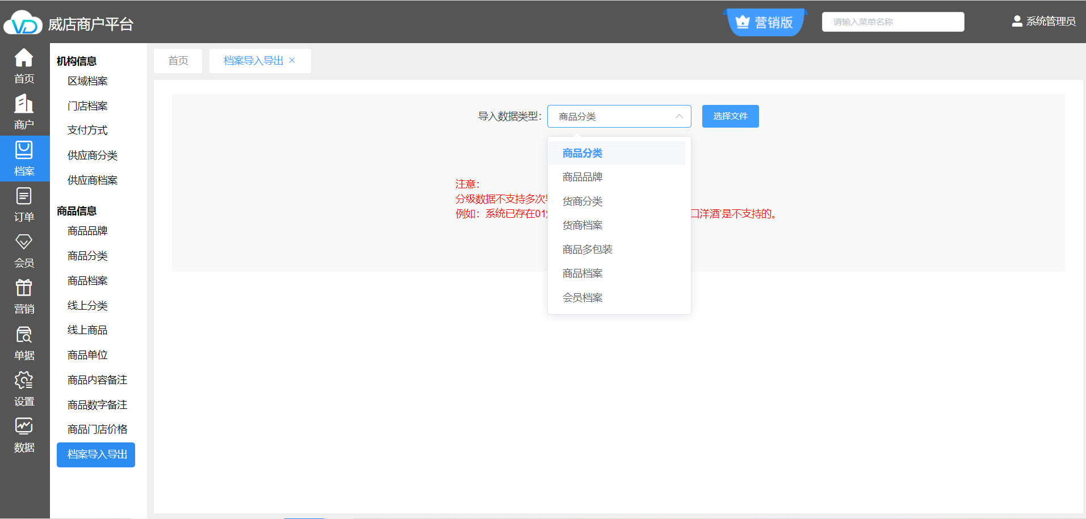The height and width of the screenshot is (519, 1086).
Task: Open the 单据 documents sidebar icon
Action: coord(24,335)
